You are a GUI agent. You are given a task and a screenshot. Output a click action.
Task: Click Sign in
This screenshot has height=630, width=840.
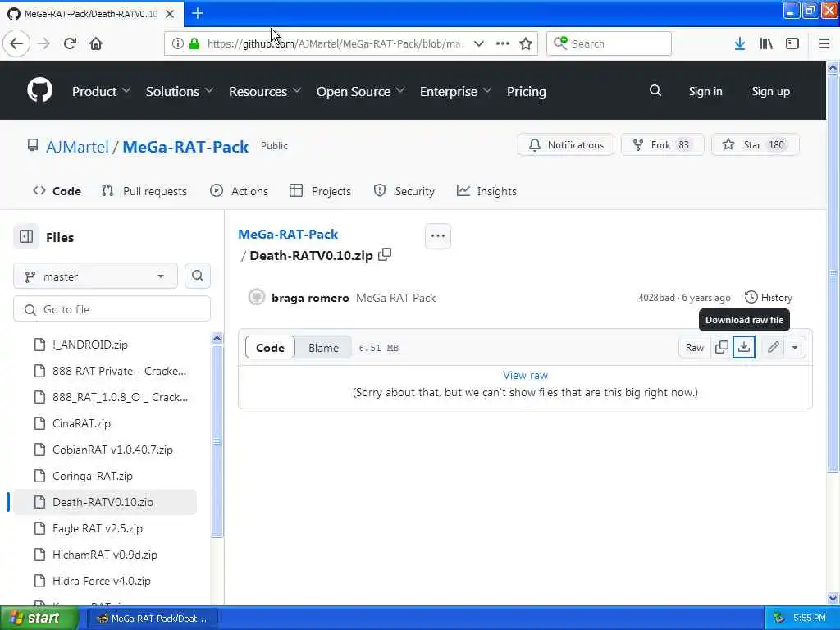click(705, 91)
